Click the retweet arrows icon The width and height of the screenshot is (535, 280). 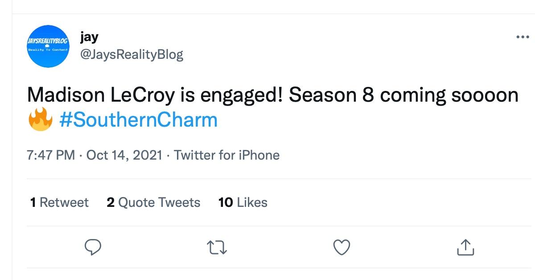click(x=218, y=247)
